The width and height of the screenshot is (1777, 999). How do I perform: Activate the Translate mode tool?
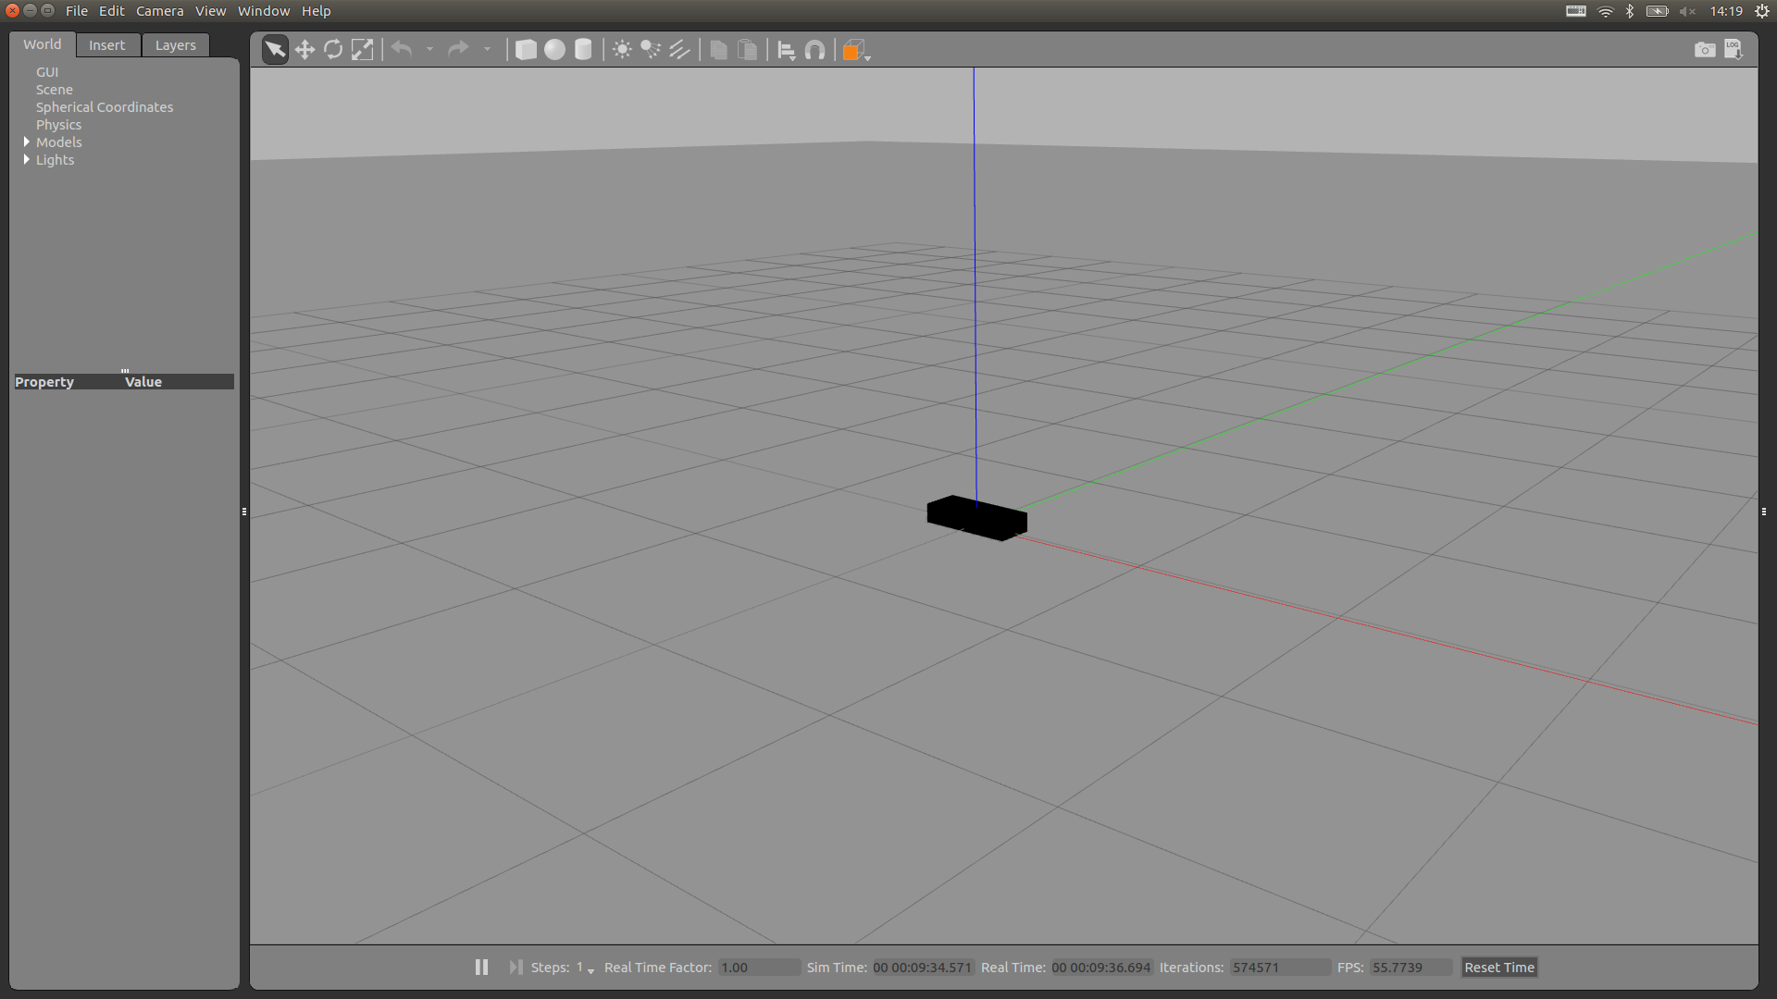click(x=304, y=49)
